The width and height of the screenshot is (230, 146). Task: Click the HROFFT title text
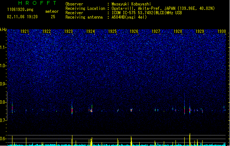coord(37,3)
